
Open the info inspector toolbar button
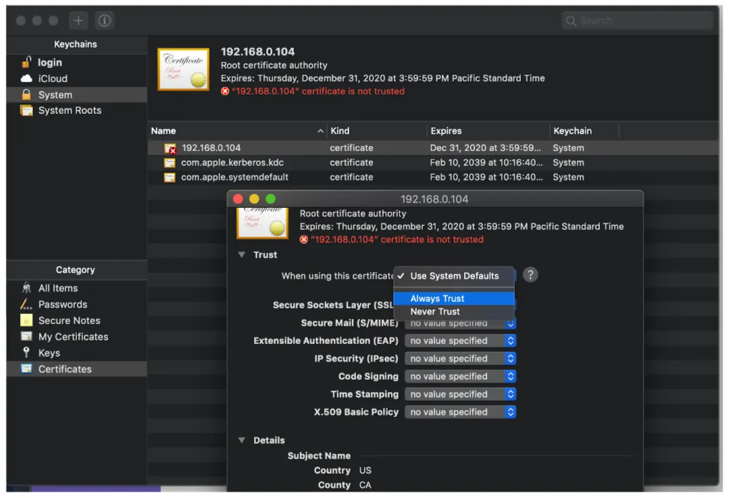tap(105, 20)
